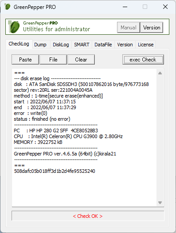Click the GreenPepper PRO banner logo icon
This screenshot has width=176, height=233.
coord(14,27)
